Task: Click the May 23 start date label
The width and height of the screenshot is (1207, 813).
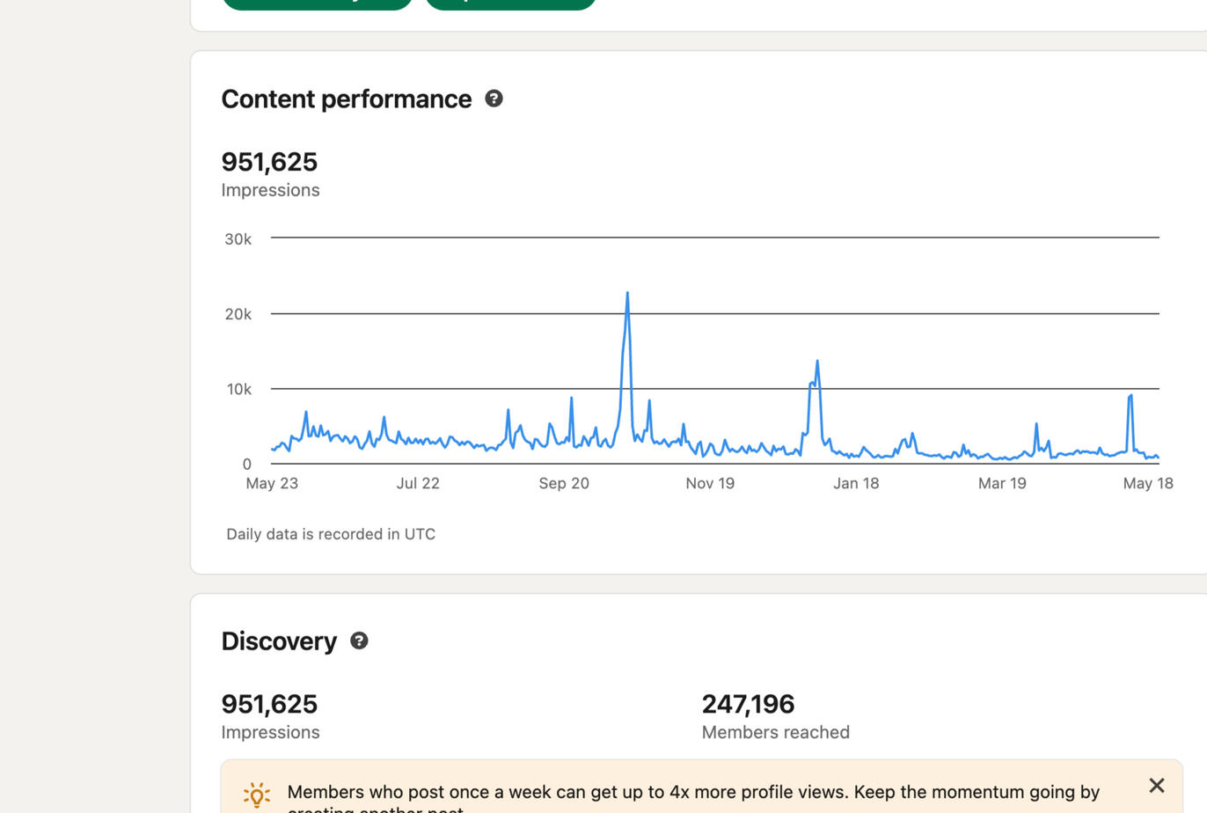Action: (x=272, y=483)
